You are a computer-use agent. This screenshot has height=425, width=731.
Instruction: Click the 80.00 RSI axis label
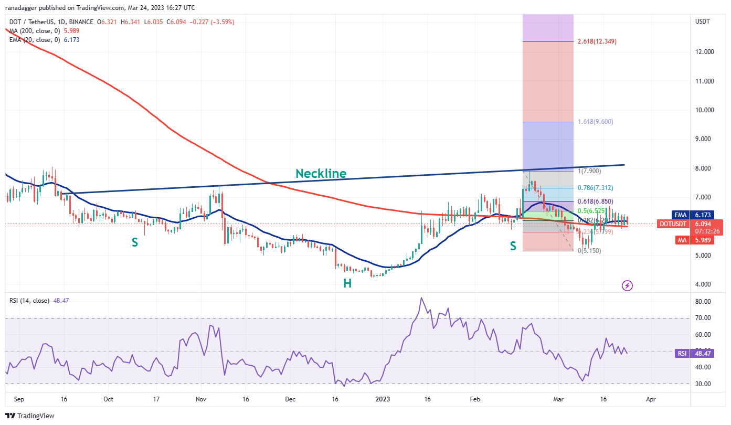[x=704, y=302]
